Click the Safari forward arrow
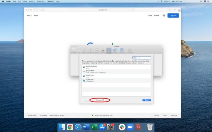The width and height of the screenshot is (212, 132). click(38, 10)
